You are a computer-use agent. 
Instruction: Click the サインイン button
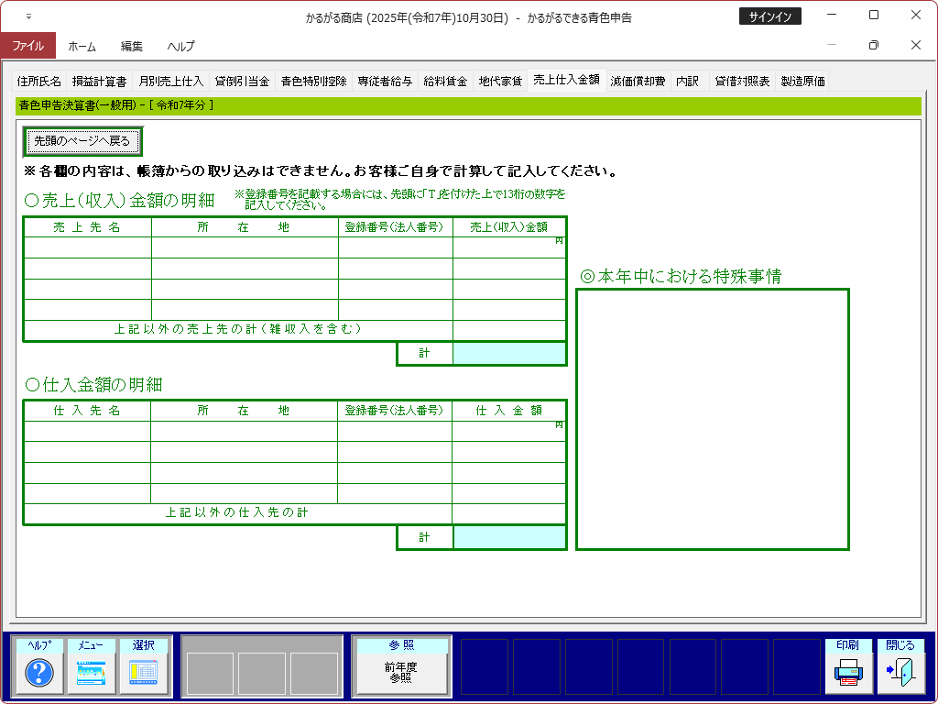click(769, 16)
